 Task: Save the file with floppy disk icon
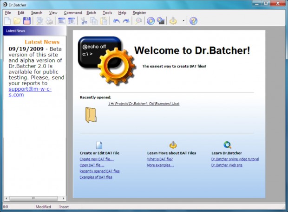tap(27, 21)
